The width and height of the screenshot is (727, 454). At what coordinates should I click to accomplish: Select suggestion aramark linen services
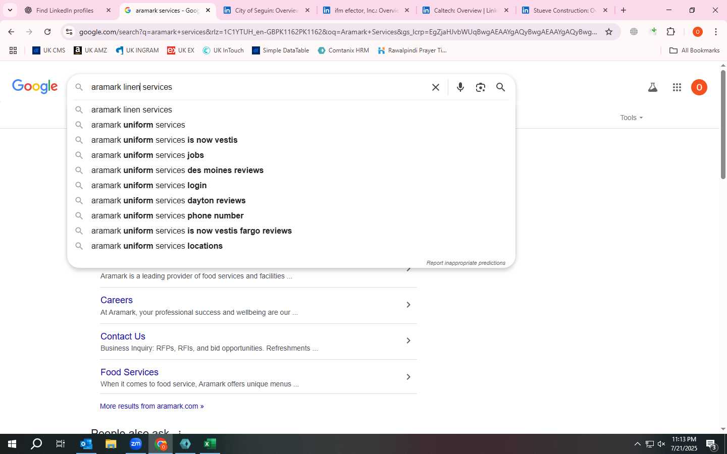coord(291,110)
